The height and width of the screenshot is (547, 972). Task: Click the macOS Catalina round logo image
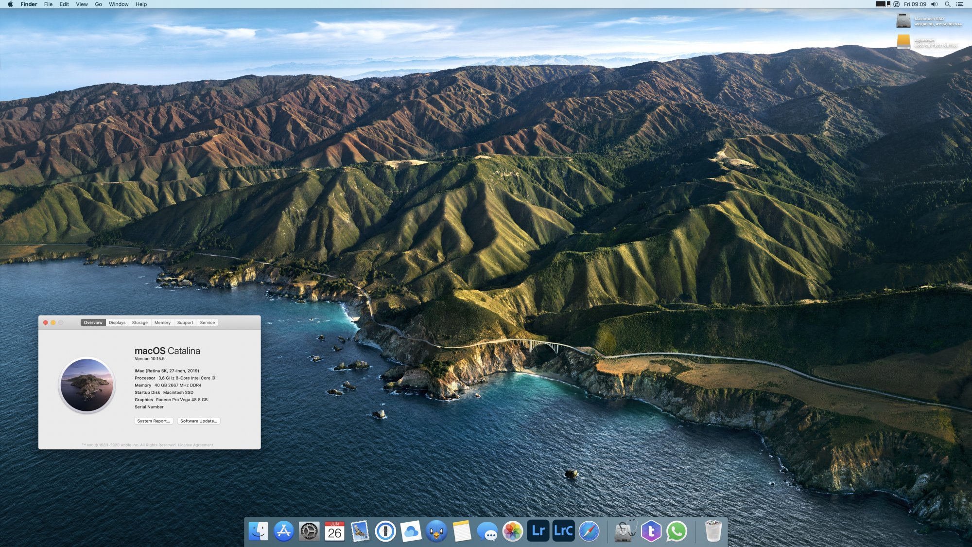(87, 385)
